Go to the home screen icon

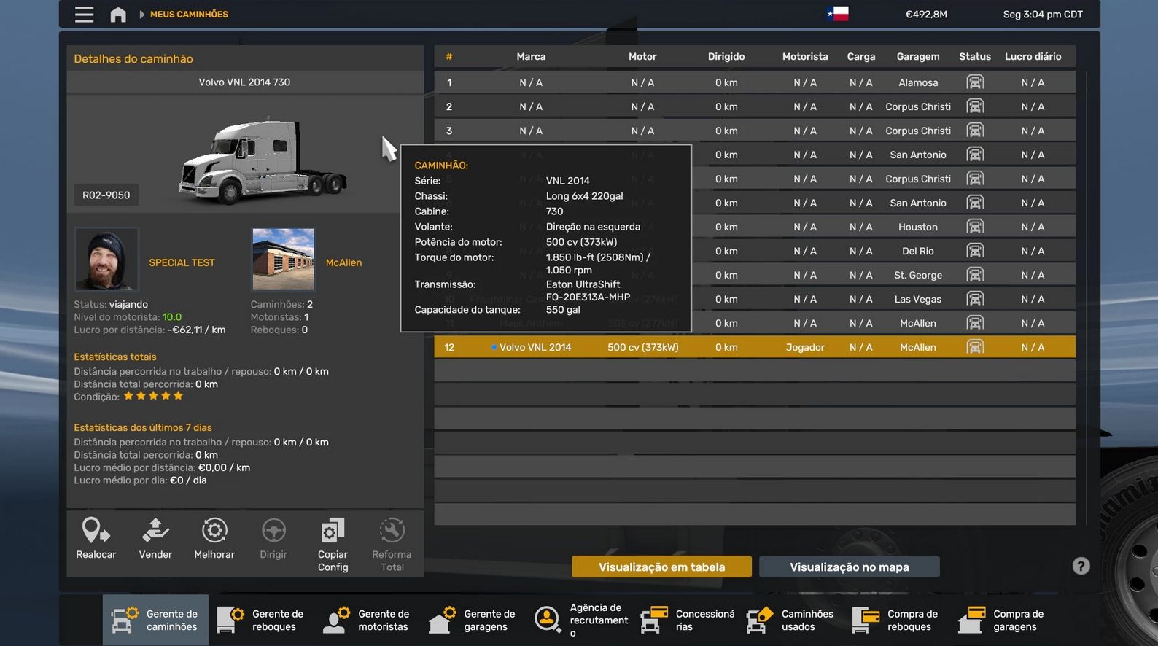(118, 15)
